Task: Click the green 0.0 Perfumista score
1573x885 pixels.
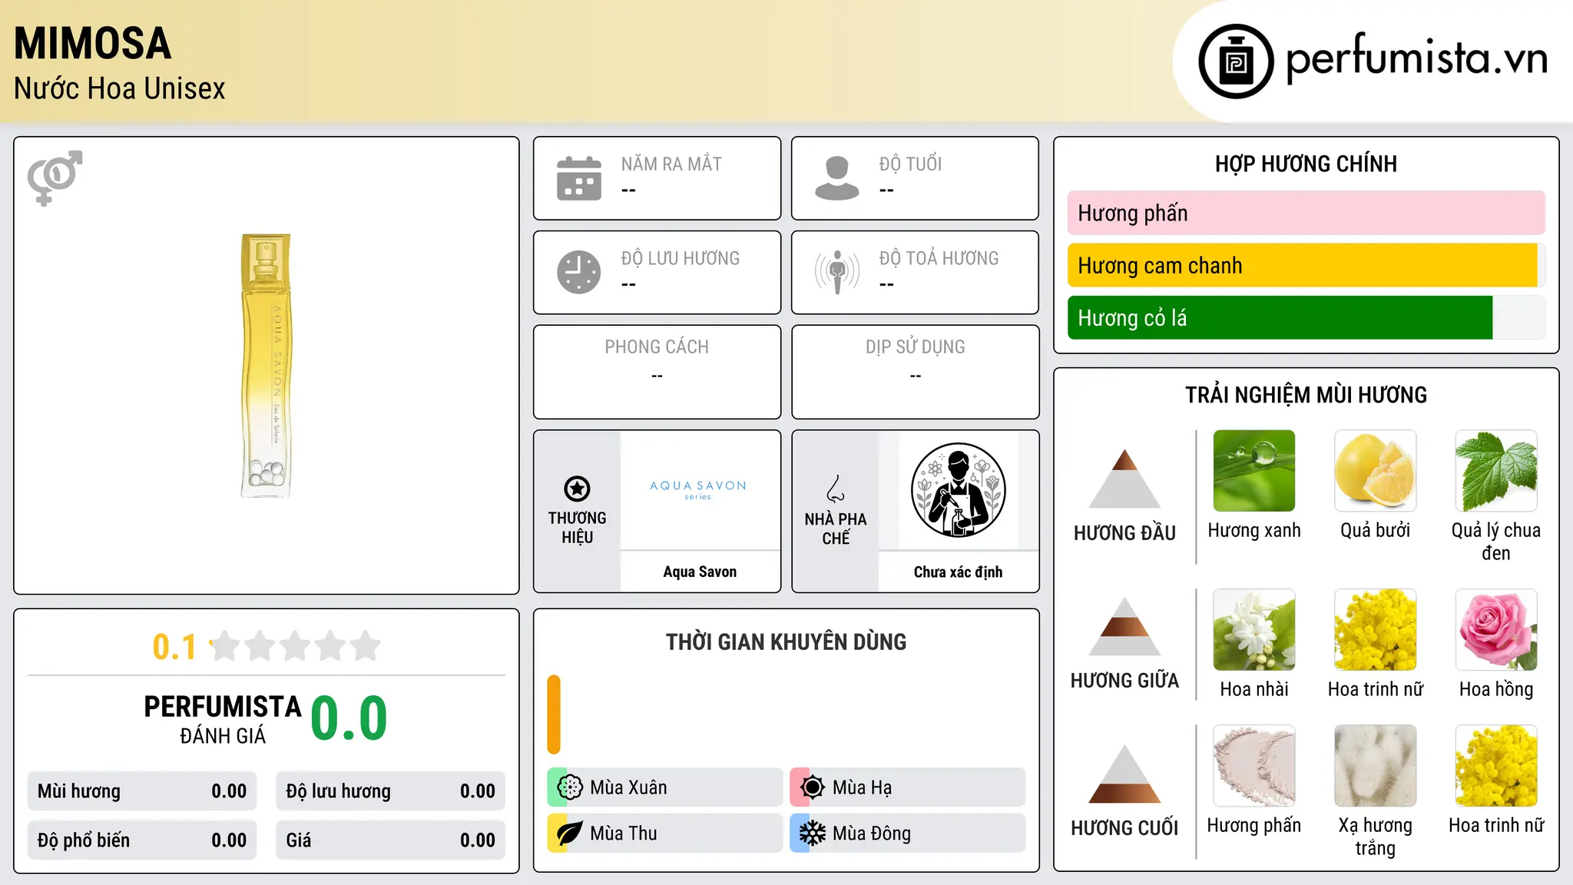Action: coord(349,718)
